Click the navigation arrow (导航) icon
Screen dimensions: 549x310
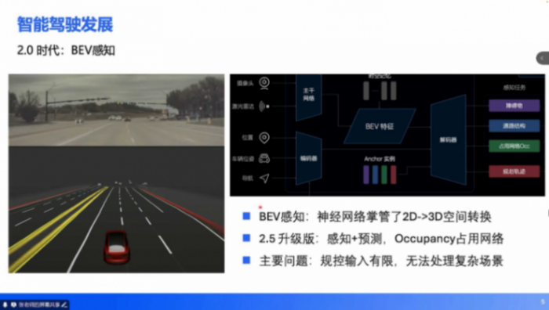[x=264, y=178]
